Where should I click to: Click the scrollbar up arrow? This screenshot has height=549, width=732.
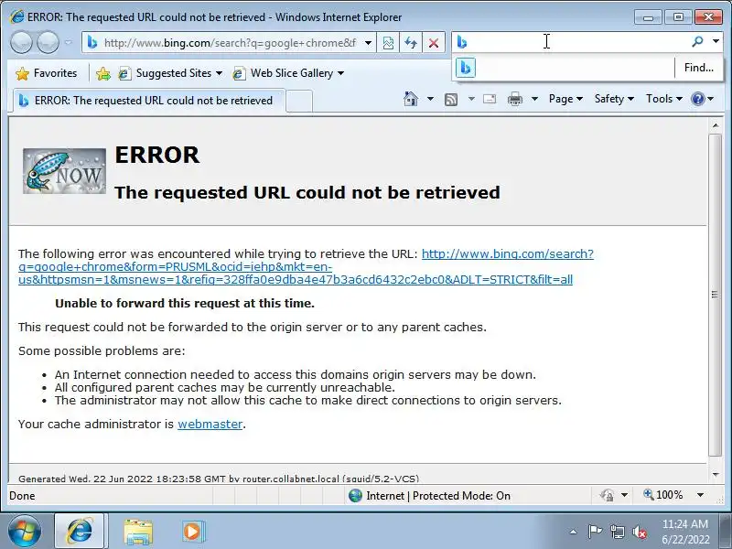coord(716,125)
